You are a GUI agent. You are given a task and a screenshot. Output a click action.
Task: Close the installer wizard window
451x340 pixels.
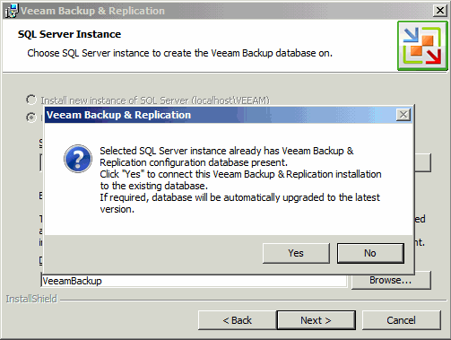tap(440, 11)
